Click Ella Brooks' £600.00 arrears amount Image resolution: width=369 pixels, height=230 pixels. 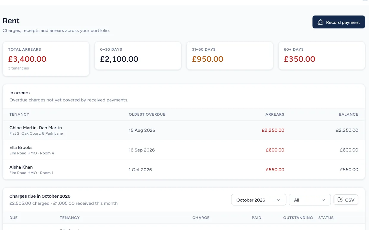coord(275,150)
